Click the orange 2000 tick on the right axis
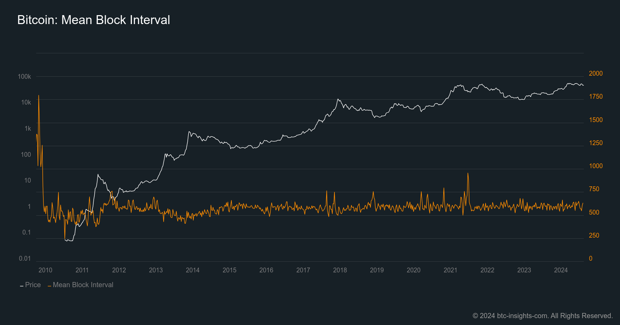 (x=596, y=73)
